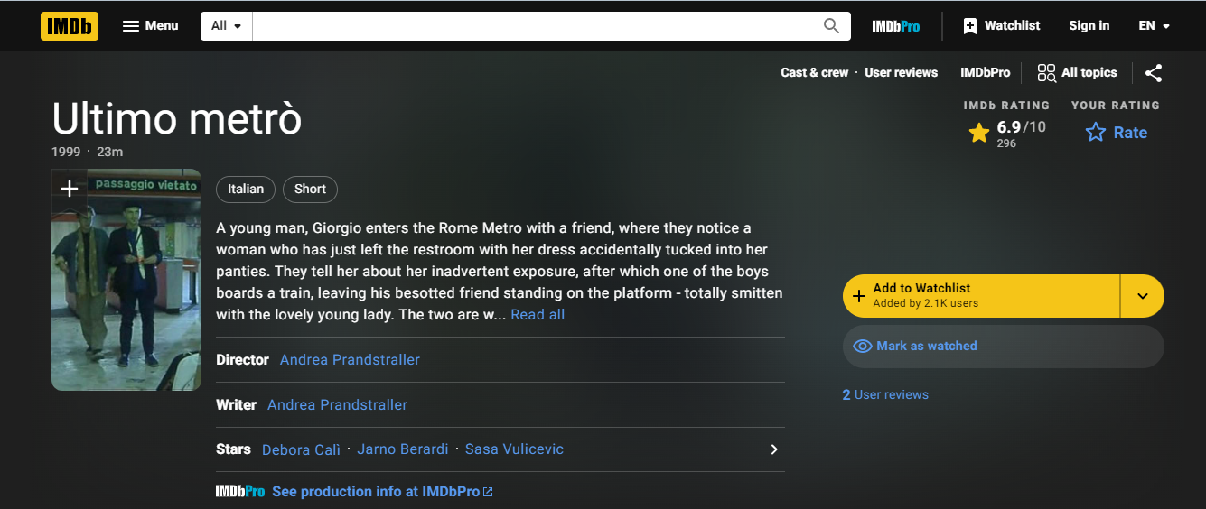The height and width of the screenshot is (509, 1206).
Task: Open director Andrea Prandstraller's page
Action: tap(350, 359)
